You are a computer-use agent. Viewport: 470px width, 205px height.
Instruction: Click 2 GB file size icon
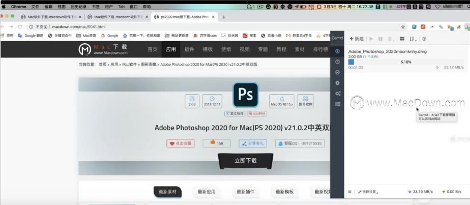[192, 101]
